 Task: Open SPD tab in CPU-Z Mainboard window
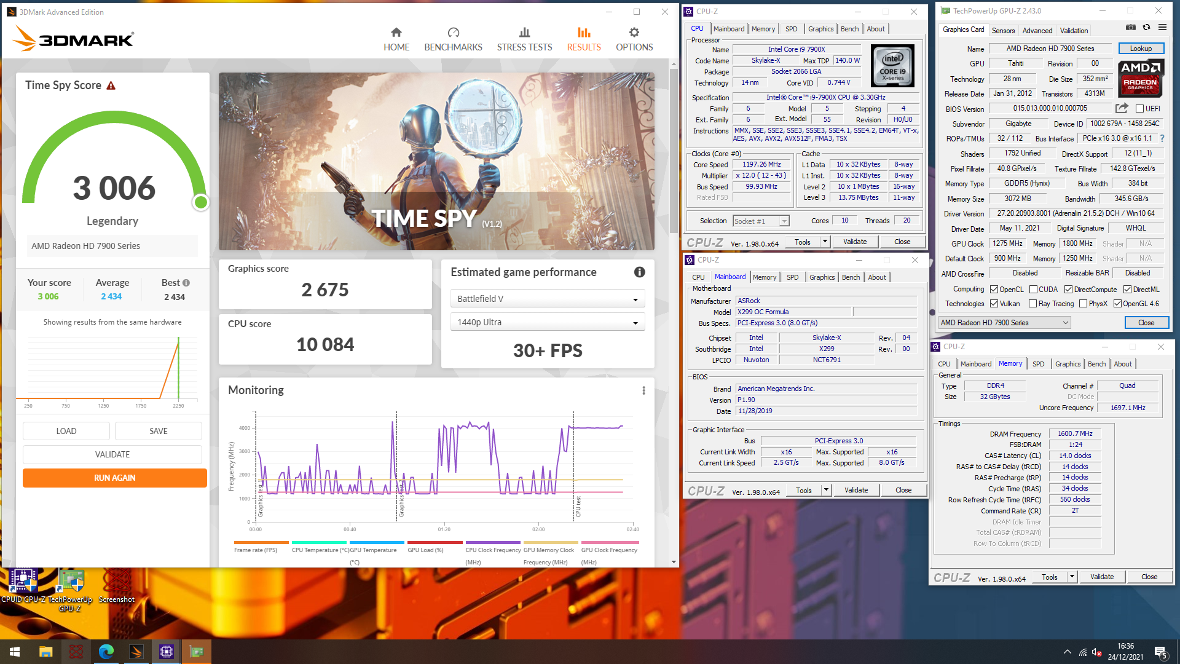(793, 277)
